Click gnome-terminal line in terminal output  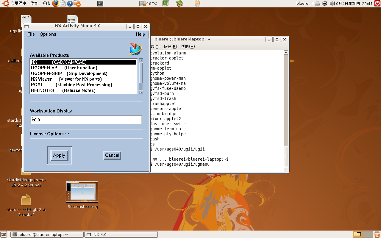tap(167, 129)
